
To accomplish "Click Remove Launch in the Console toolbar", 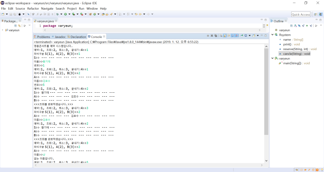I will [212, 35].
